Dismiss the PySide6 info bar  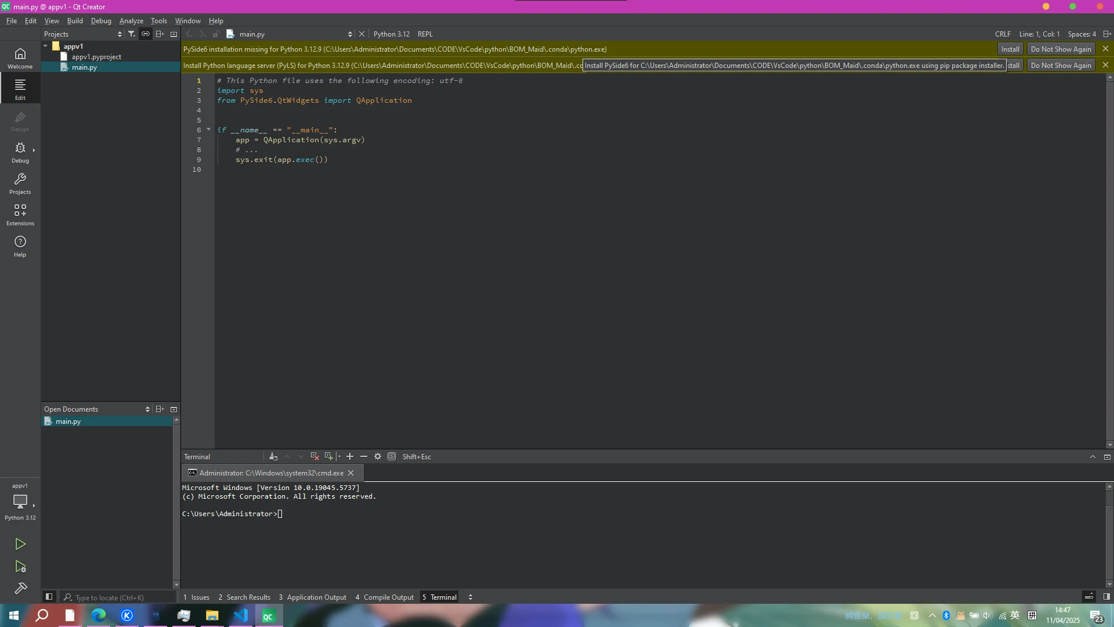pos(1105,49)
